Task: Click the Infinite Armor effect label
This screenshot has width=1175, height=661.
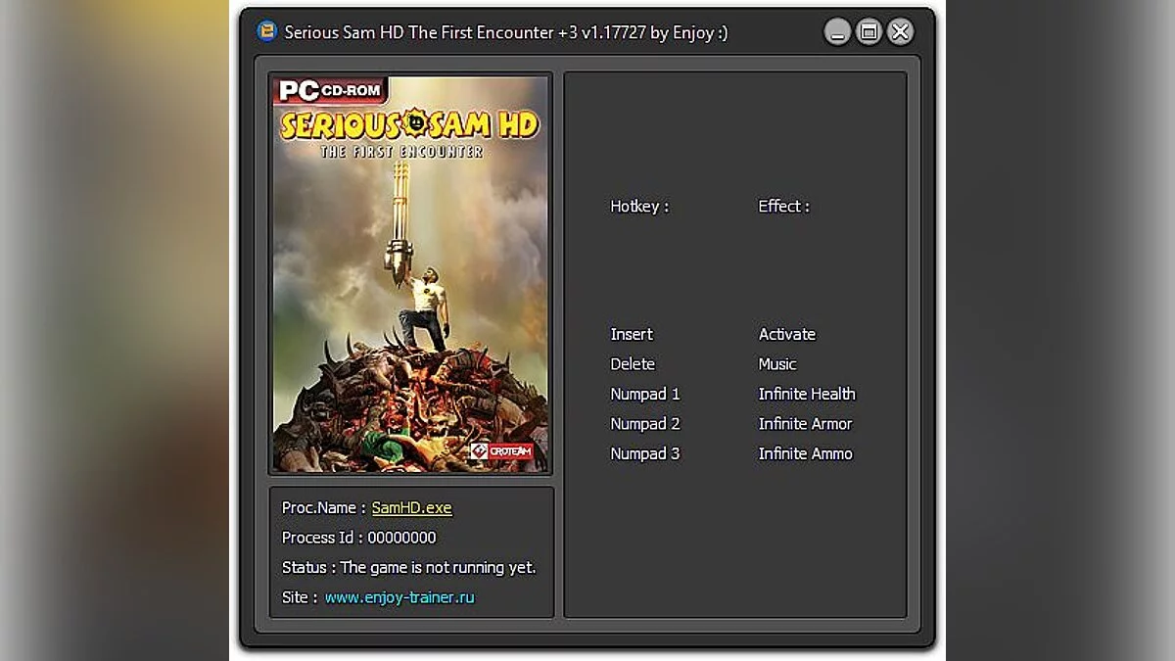Action: coord(805,424)
